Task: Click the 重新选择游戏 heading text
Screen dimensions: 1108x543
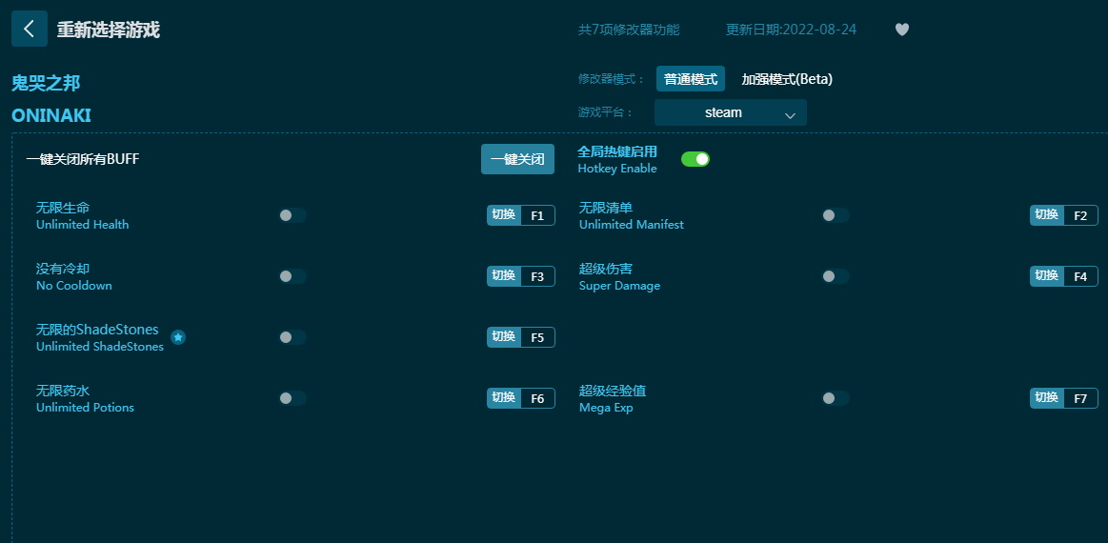Action: point(108,30)
